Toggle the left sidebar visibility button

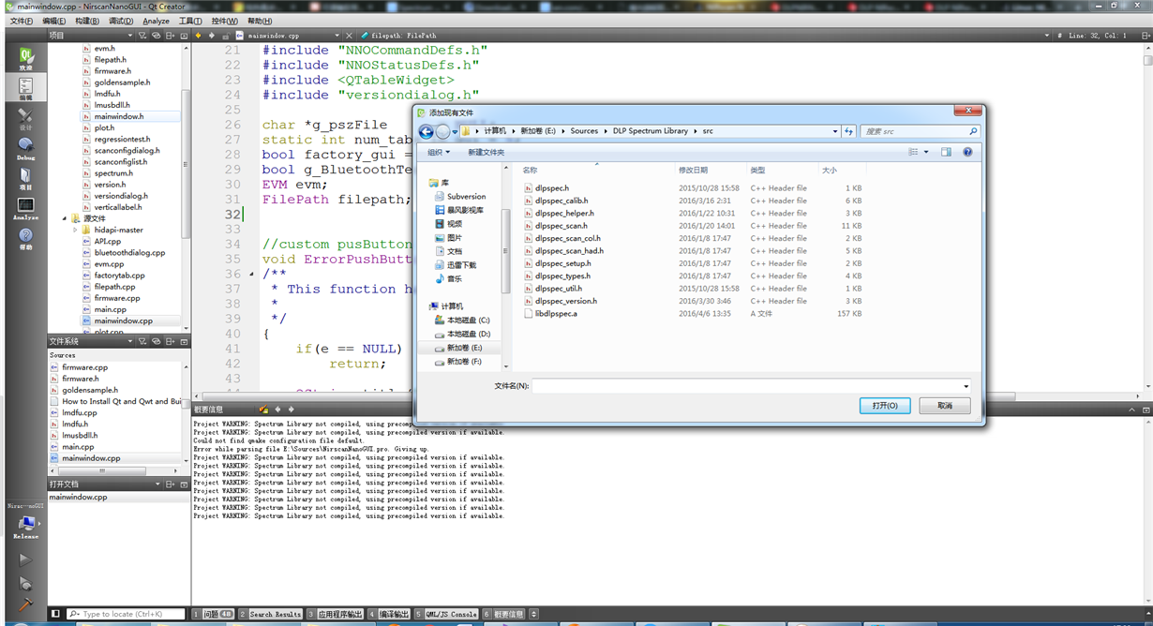click(x=55, y=614)
